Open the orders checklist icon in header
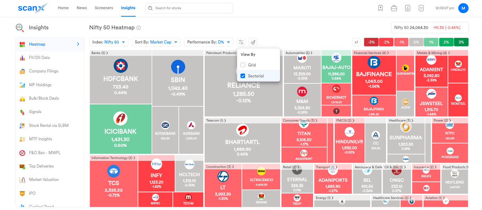Screen dimensions: 482x210 (408, 8)
